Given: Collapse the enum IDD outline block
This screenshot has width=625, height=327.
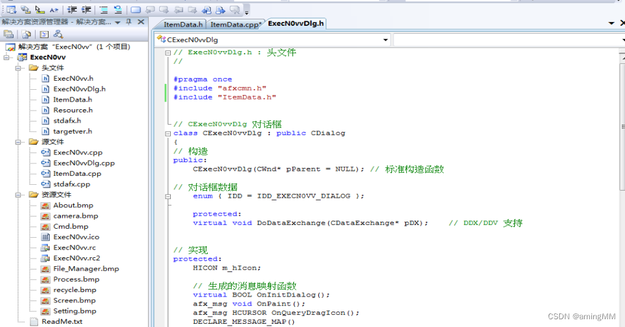Looking at the screenshot, I should point(168,196).
